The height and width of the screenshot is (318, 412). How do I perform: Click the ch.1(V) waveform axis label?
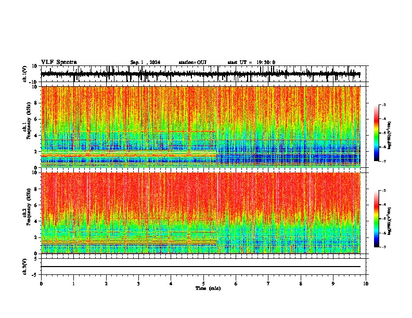pyautogui.click(x=25, y=74)
